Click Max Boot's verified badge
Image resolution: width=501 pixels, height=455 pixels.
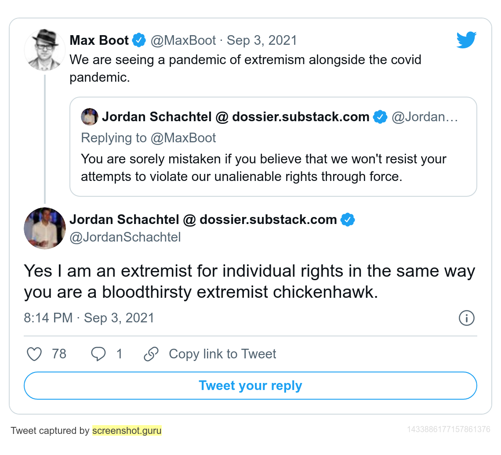[139, 40]
